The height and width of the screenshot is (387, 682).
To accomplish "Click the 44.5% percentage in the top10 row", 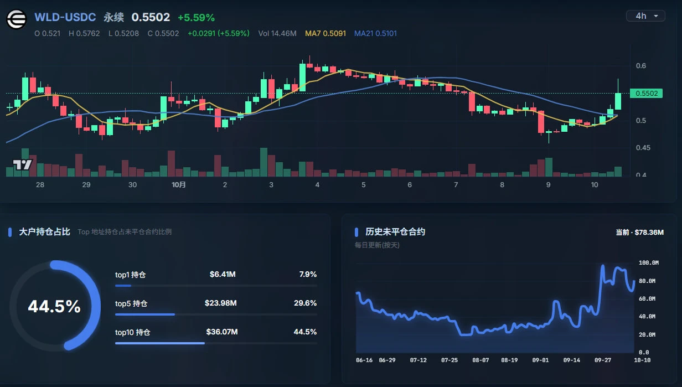I will 305,332.
